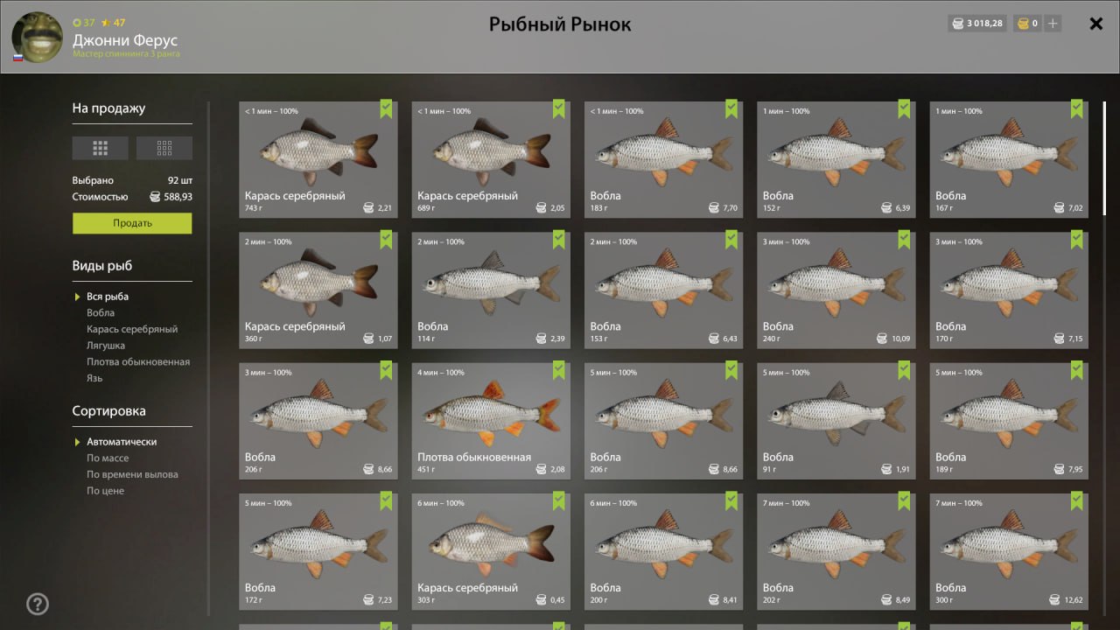This screenshot has width=1120, height=630.
Task: Click the gold coin balance icon
Action: (x=1022, y=24)
